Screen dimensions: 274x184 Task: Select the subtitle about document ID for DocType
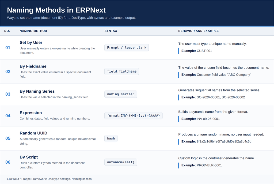point(71,18)
